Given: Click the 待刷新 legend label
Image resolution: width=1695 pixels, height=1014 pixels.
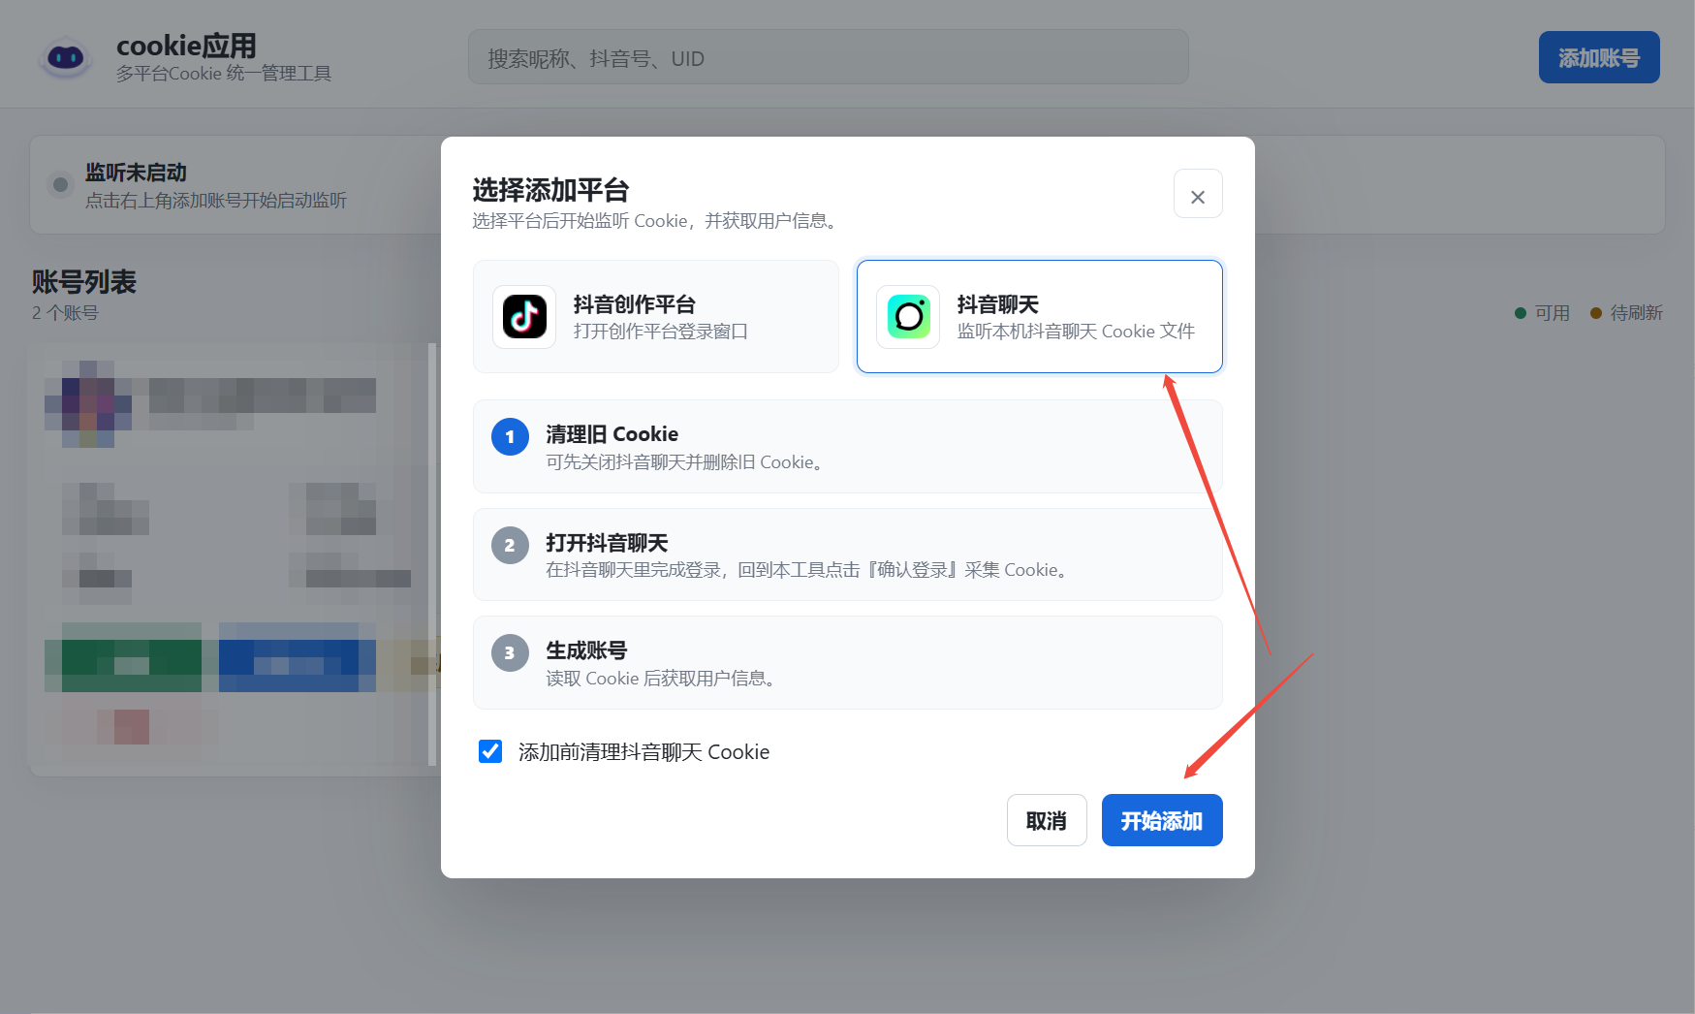Looking at the screenshot, I should coord(1636,313).
